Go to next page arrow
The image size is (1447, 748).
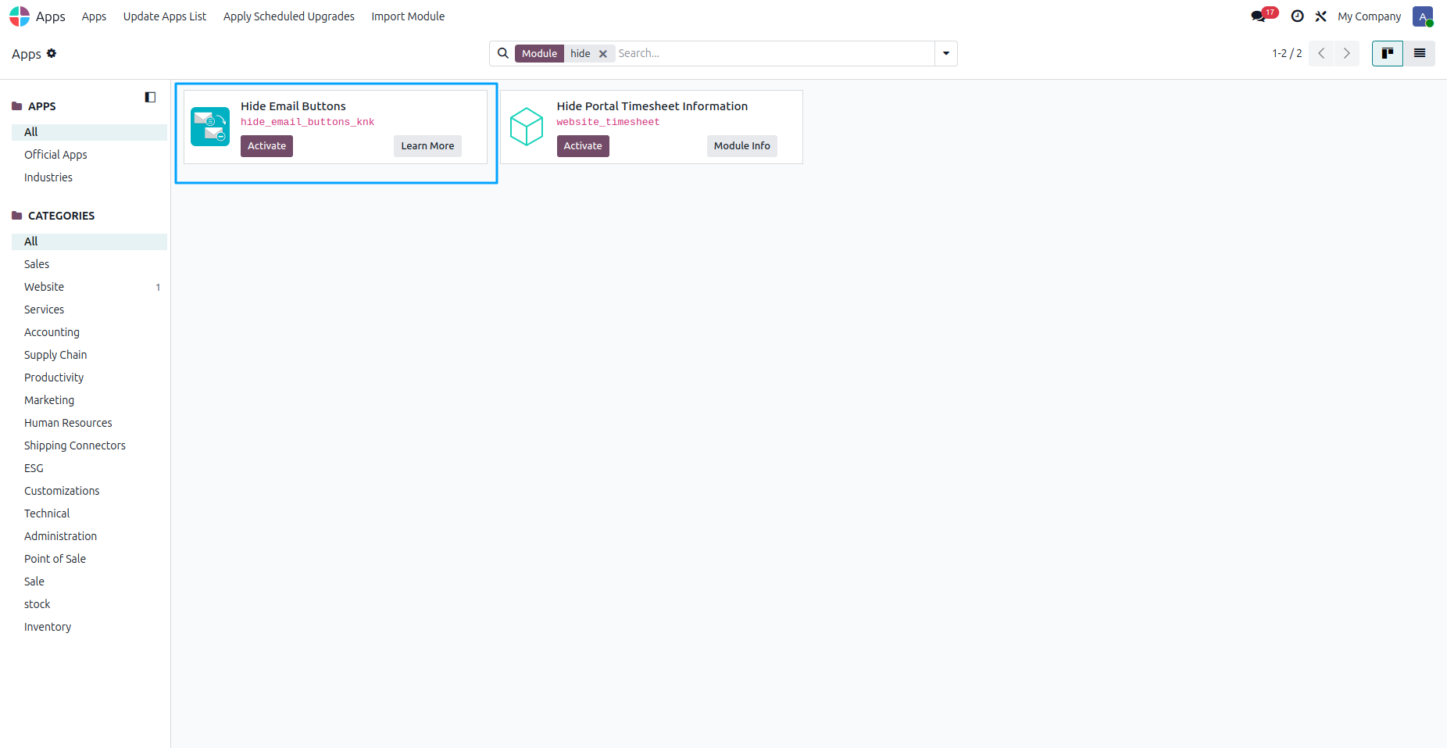1347,53
